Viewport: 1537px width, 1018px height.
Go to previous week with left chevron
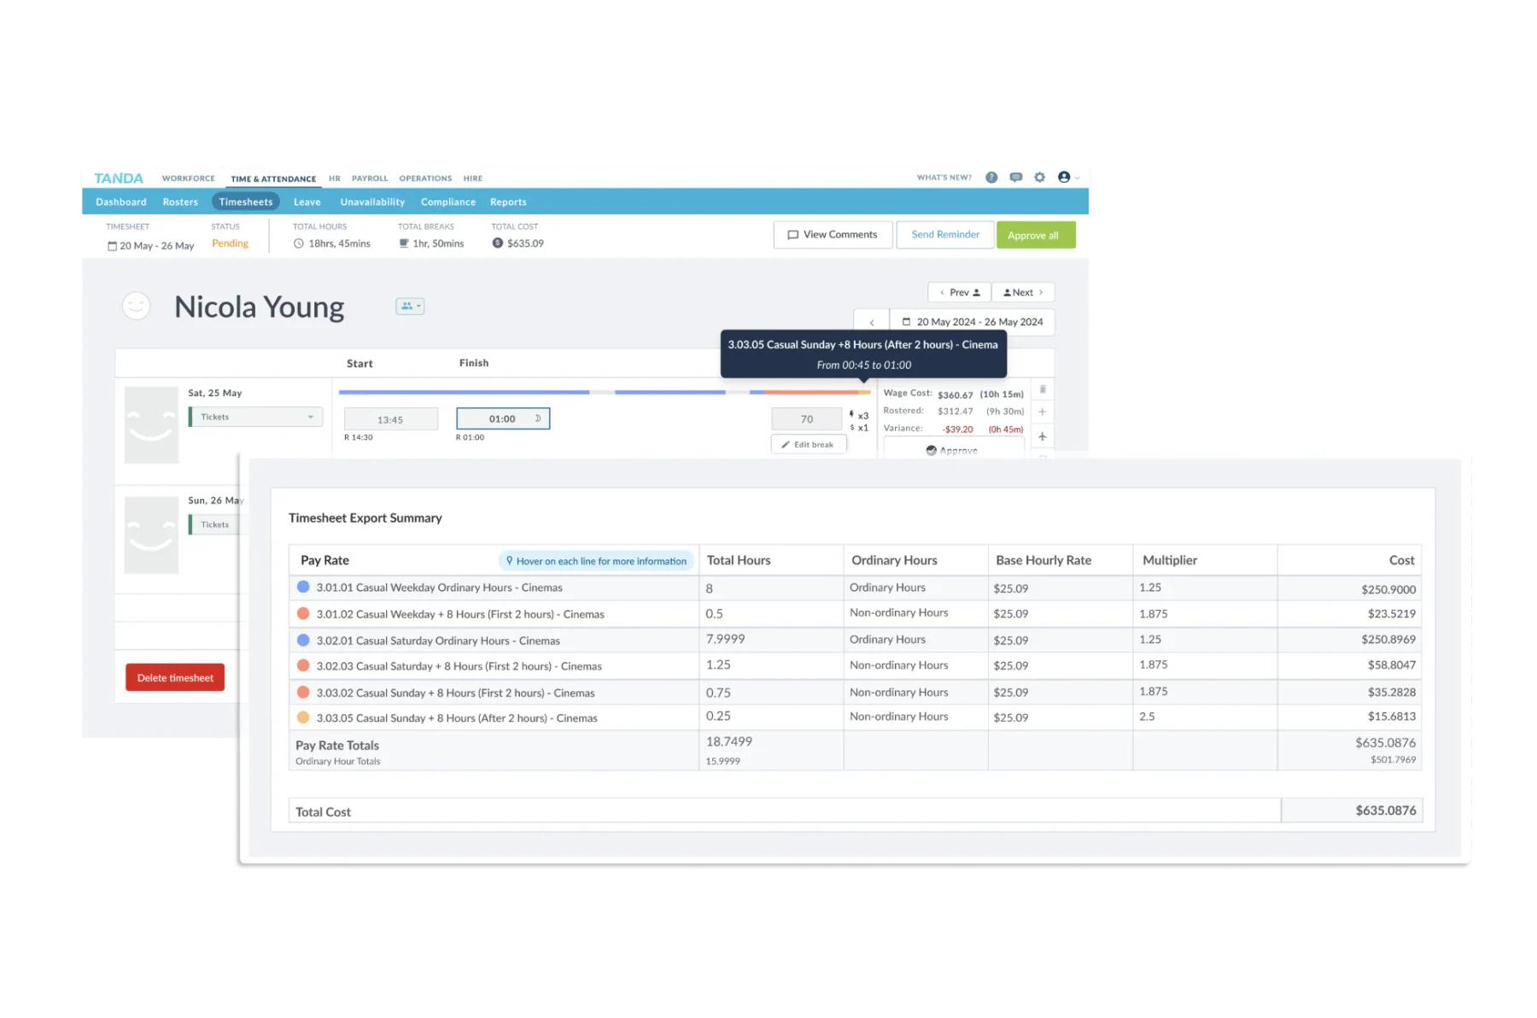(872, 323)
